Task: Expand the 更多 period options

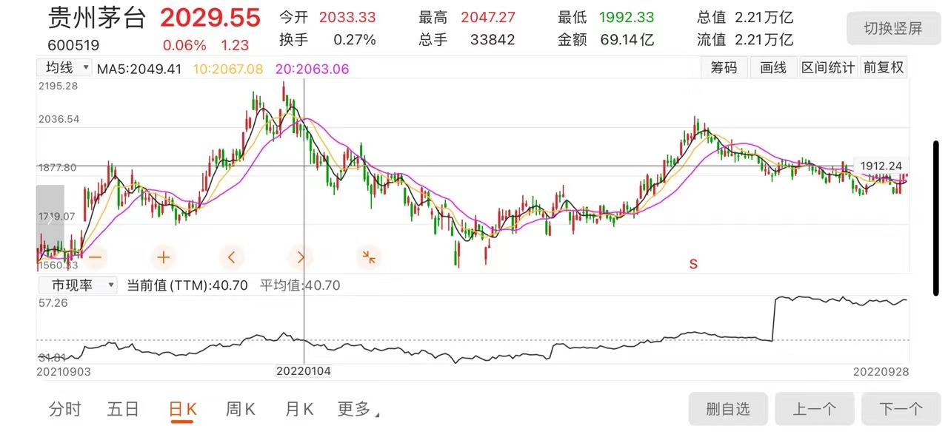Action: 358,409
